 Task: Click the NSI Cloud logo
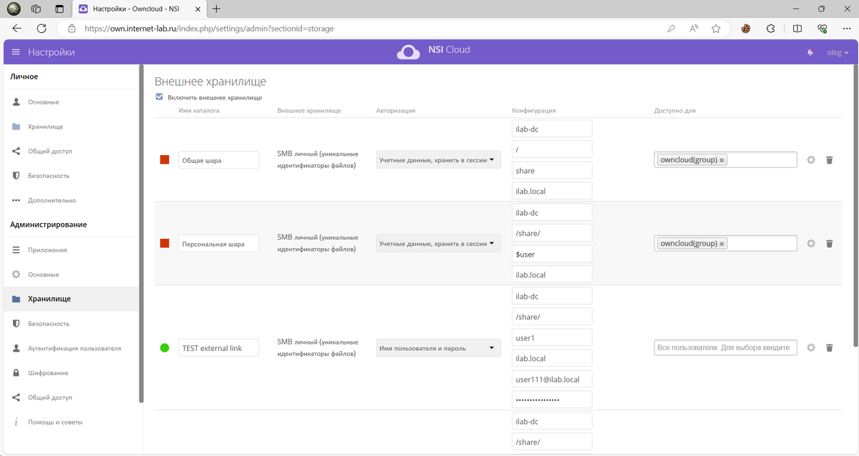(434, 51)
